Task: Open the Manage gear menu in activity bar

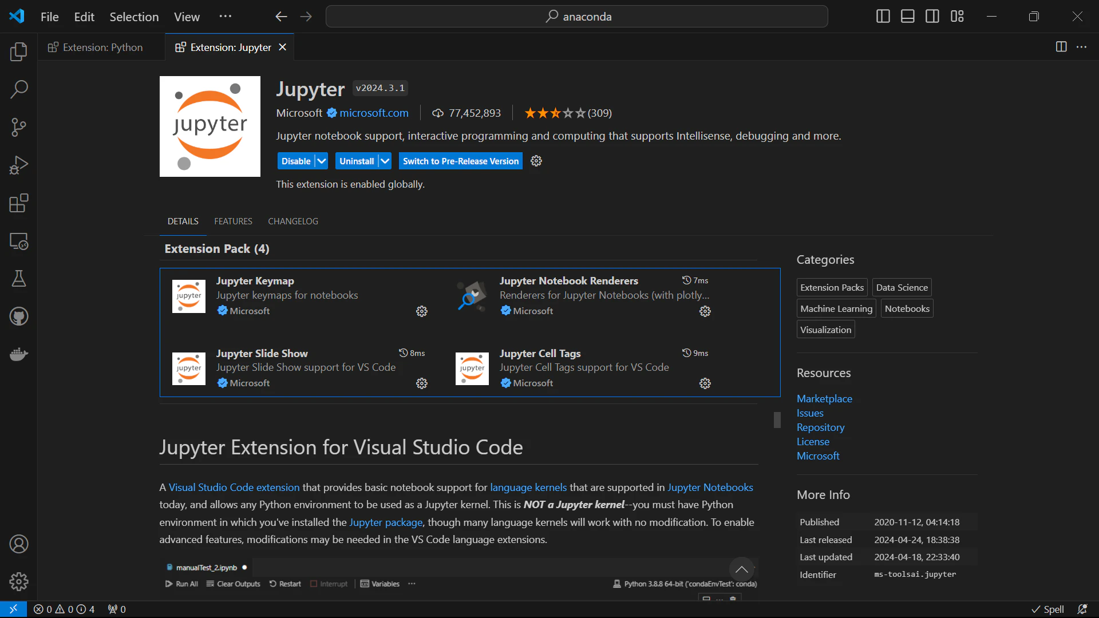Action: point(19,582)
